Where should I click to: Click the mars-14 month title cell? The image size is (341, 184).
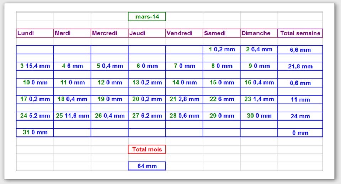point(147,17)
